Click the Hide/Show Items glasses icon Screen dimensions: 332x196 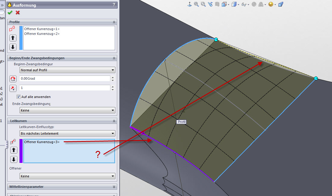(x=244, y=4)
